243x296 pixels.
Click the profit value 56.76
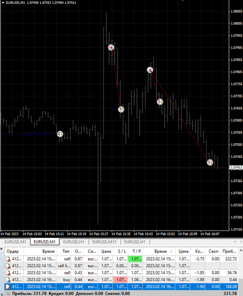coord(232,273)
